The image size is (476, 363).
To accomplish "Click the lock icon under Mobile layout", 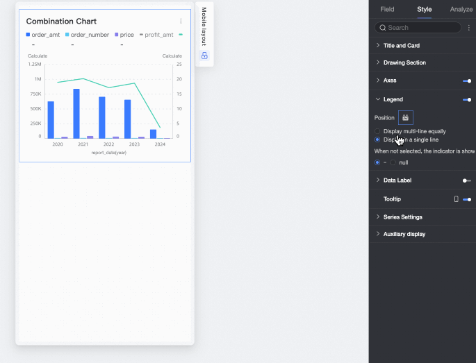I will [204, 56].
